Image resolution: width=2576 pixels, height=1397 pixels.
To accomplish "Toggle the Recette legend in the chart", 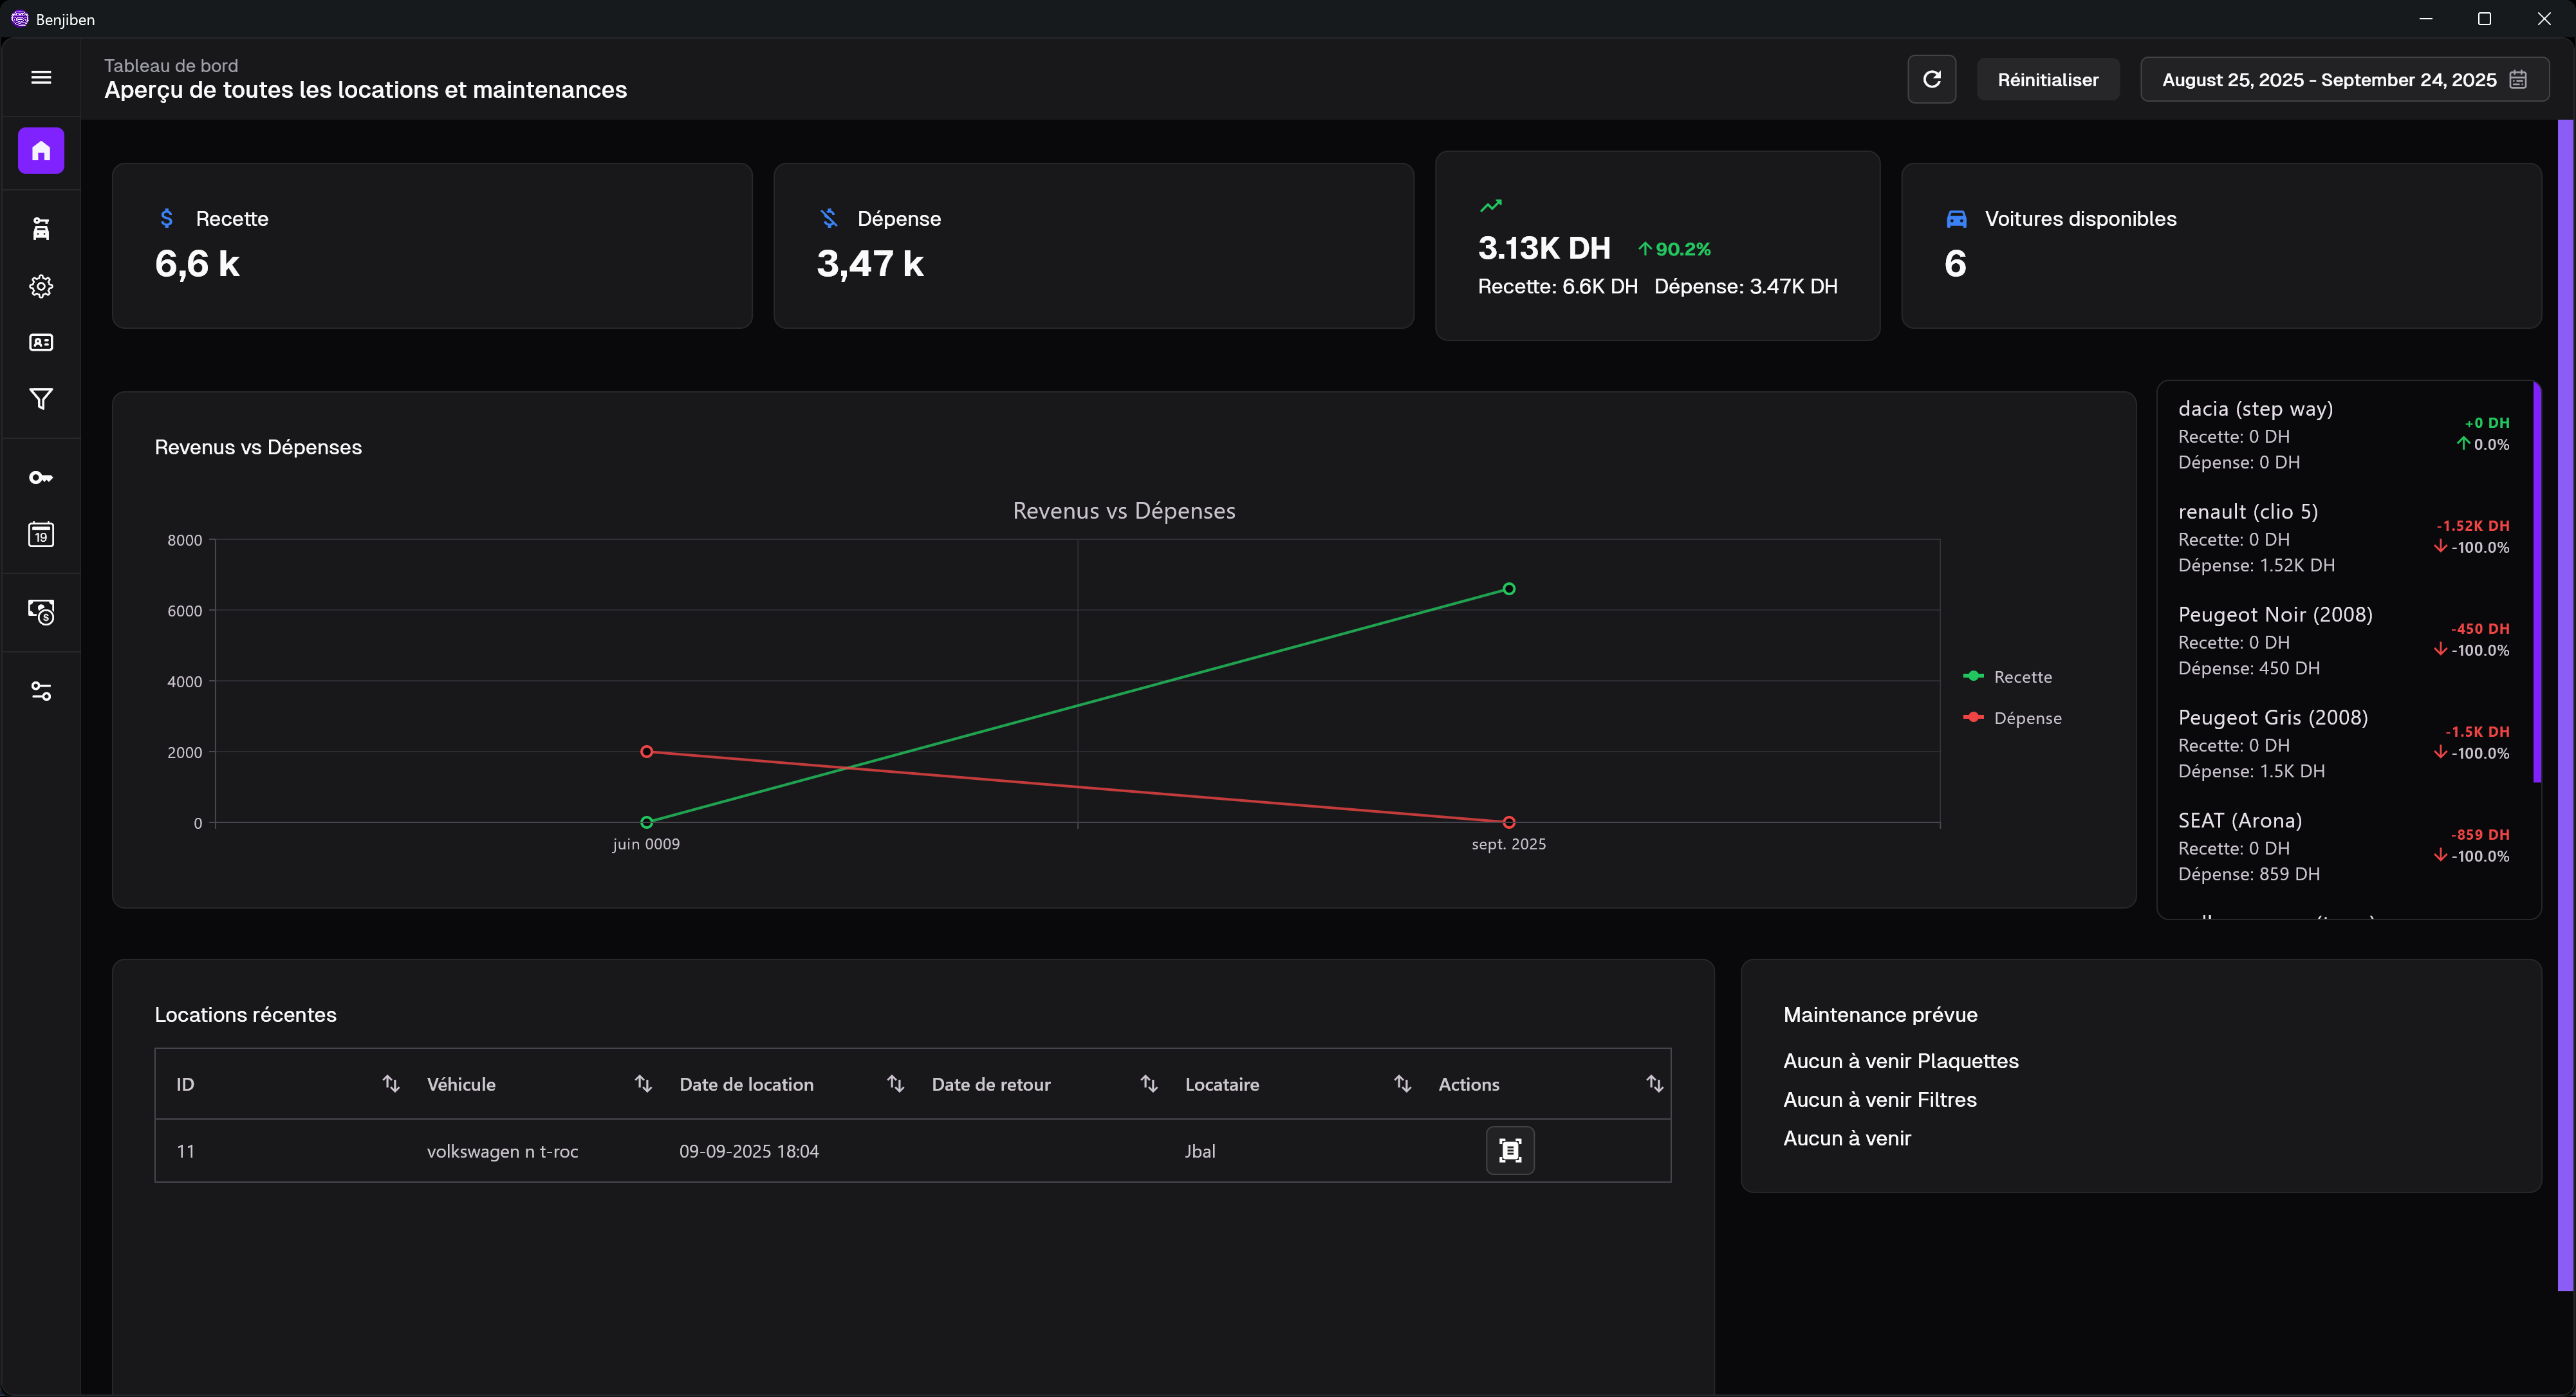I will [x=2010, y=676].
